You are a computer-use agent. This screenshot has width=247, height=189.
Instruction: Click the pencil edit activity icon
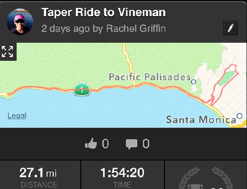click(230, 28)
